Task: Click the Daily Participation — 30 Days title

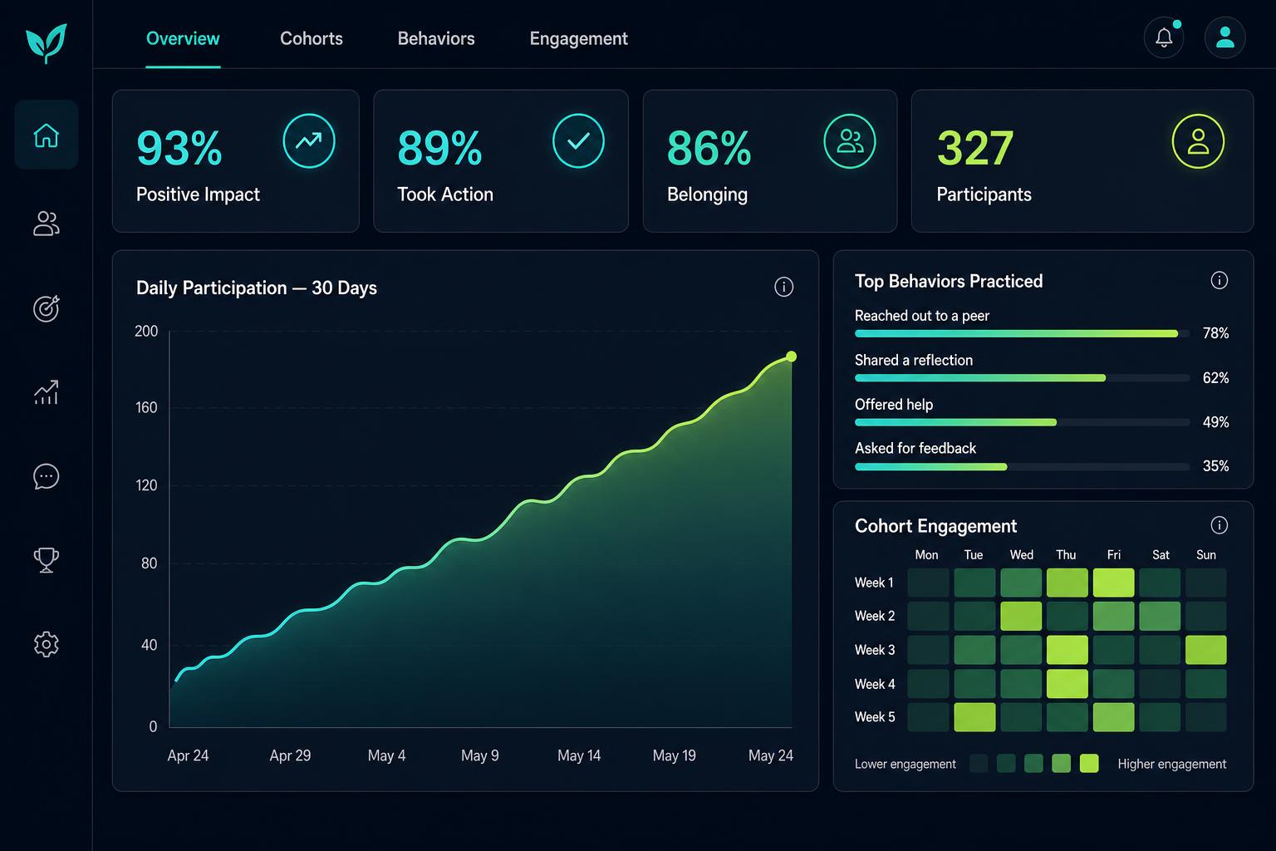Action: 257,288
